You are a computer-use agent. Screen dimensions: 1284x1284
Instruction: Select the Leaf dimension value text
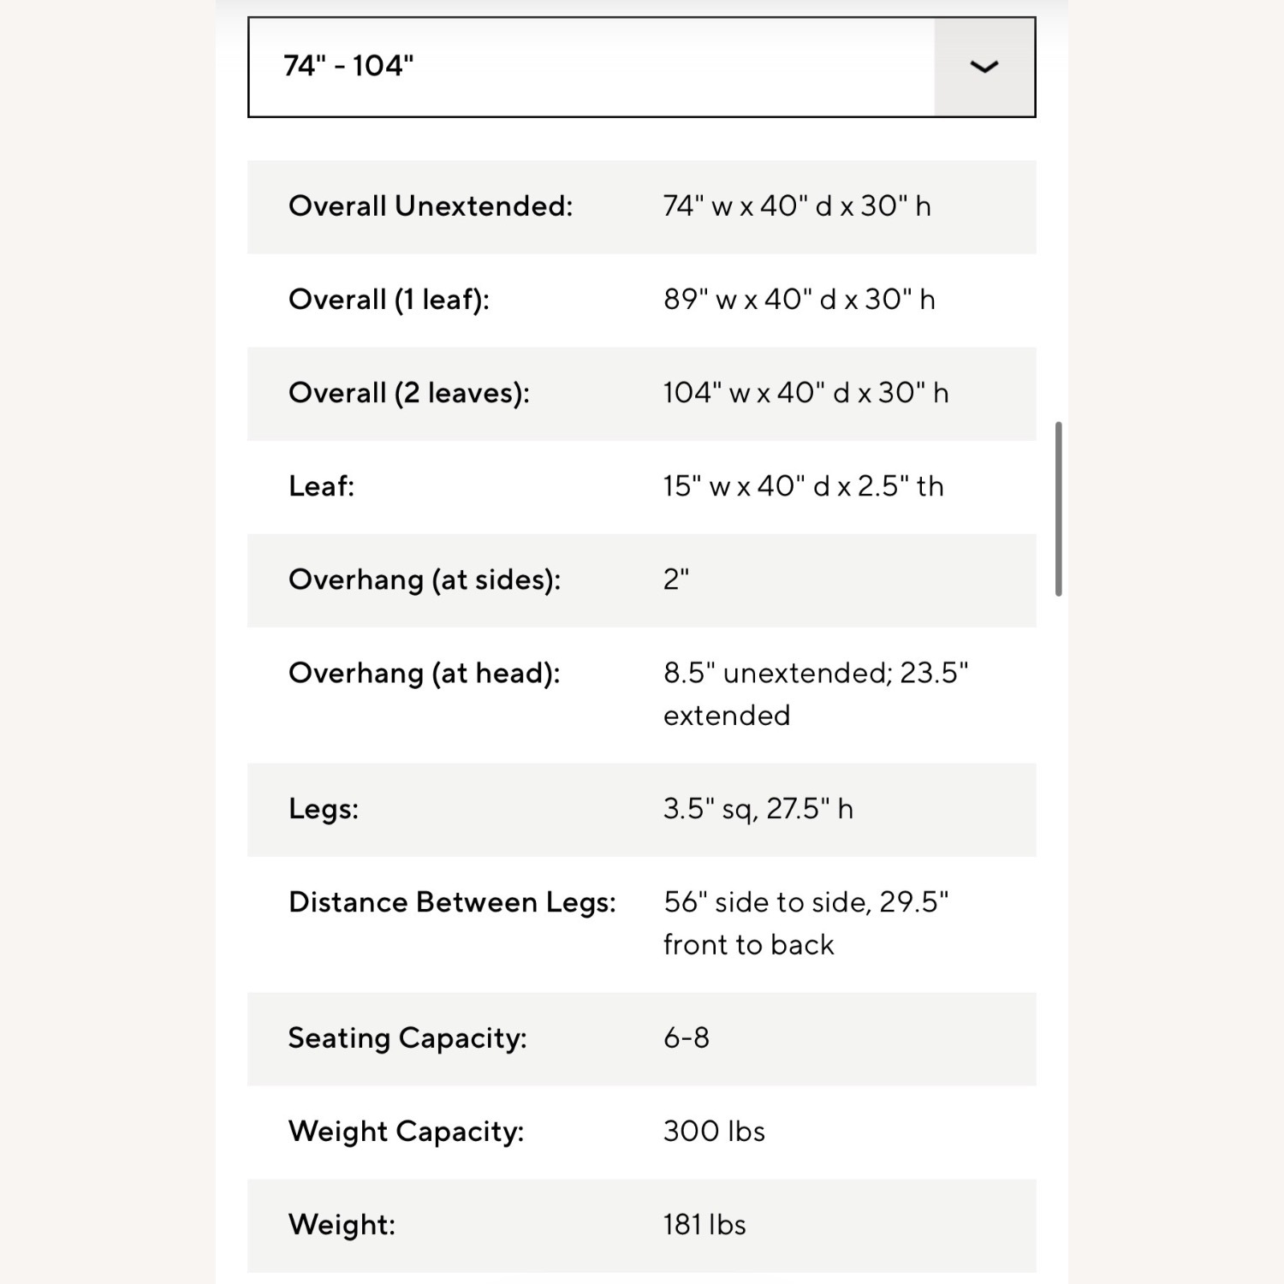(803, 486)
